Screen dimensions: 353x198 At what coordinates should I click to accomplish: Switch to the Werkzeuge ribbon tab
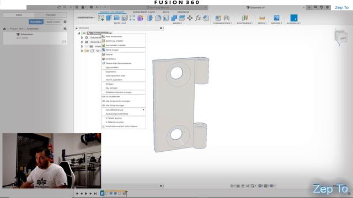pyautogui.click(x=183, y=12)
